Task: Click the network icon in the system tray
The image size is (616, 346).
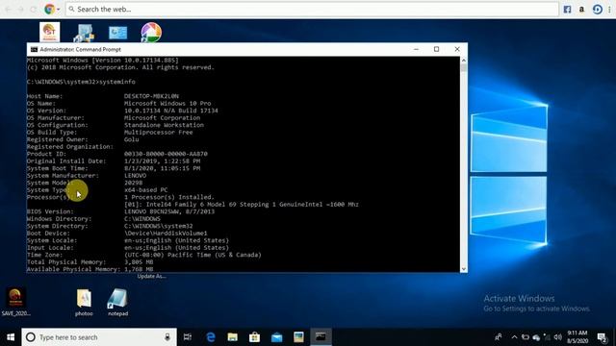Action: pos(547,337)
